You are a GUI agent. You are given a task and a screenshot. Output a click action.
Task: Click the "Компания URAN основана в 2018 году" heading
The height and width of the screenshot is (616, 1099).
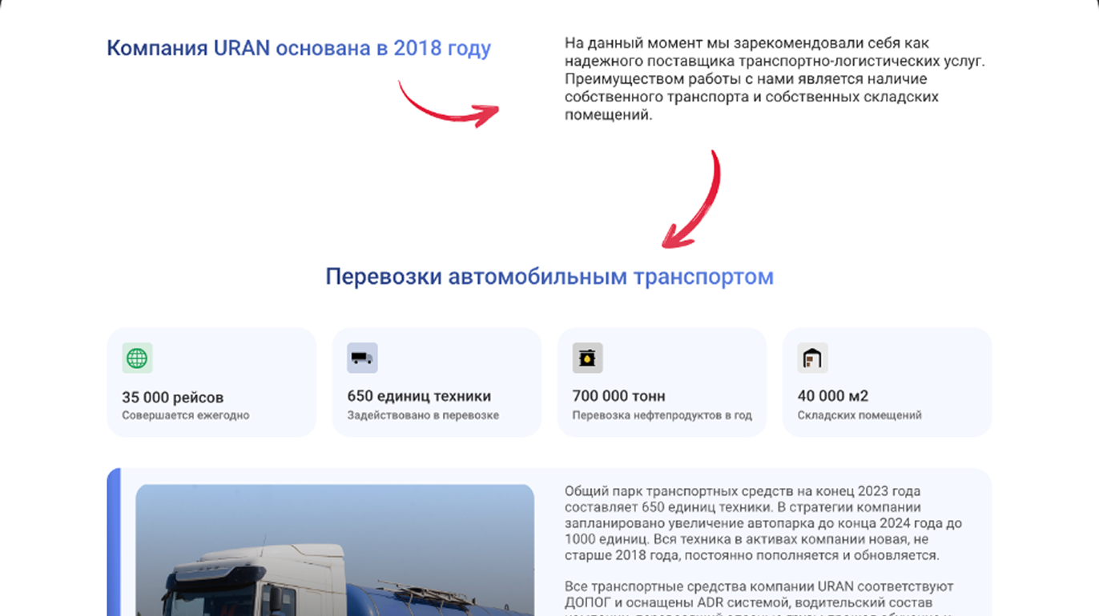299,48
